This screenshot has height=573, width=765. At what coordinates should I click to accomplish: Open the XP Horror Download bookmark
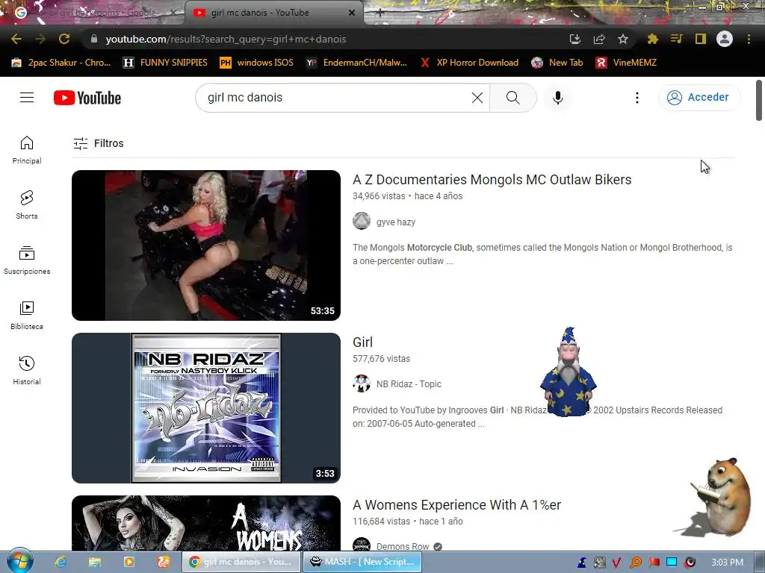(469, 63)
